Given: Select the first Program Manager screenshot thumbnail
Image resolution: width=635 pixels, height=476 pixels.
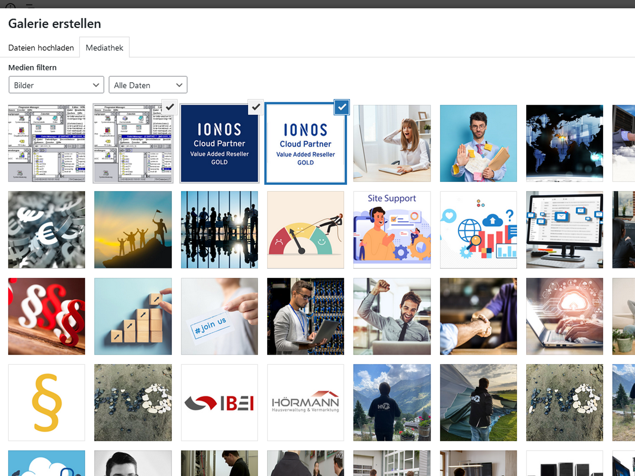Looking at the screenshot, I should click(47, 143).
